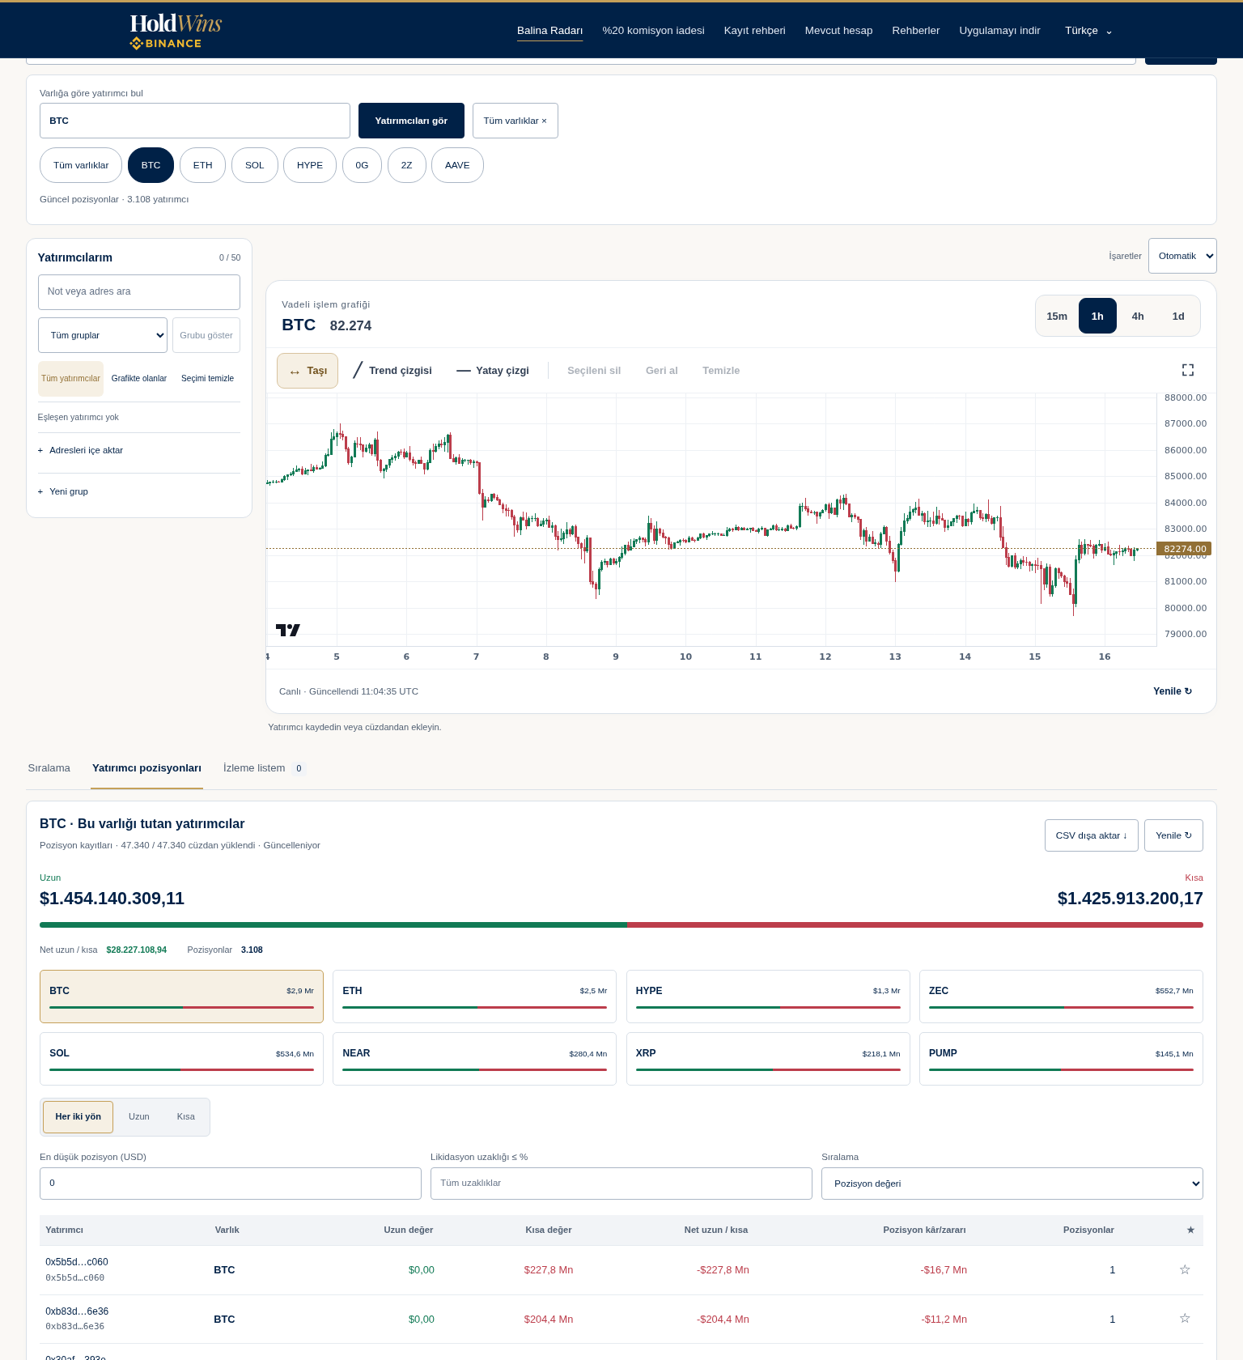Click Grafikte olanlar filter

click(x=139, y=379)
